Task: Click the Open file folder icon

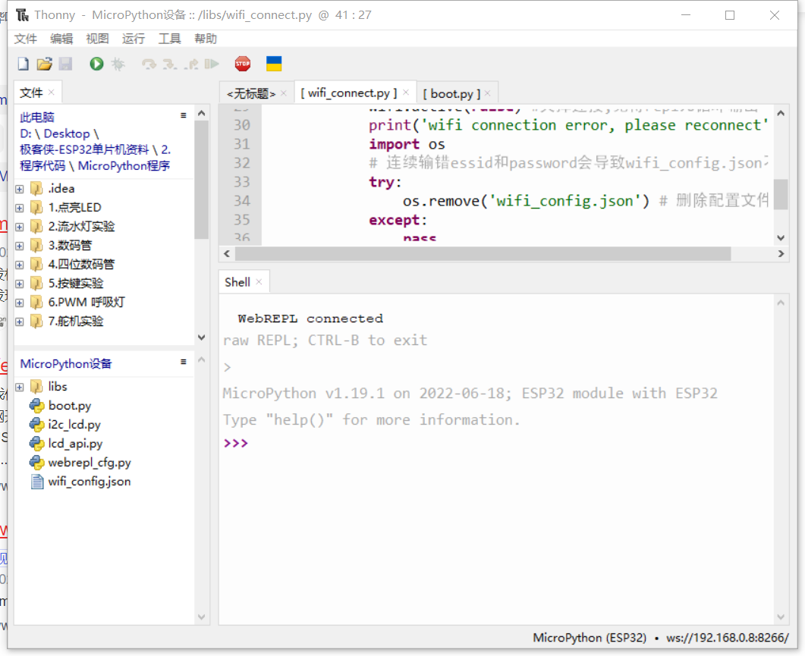Action: [x=44, y=64]
